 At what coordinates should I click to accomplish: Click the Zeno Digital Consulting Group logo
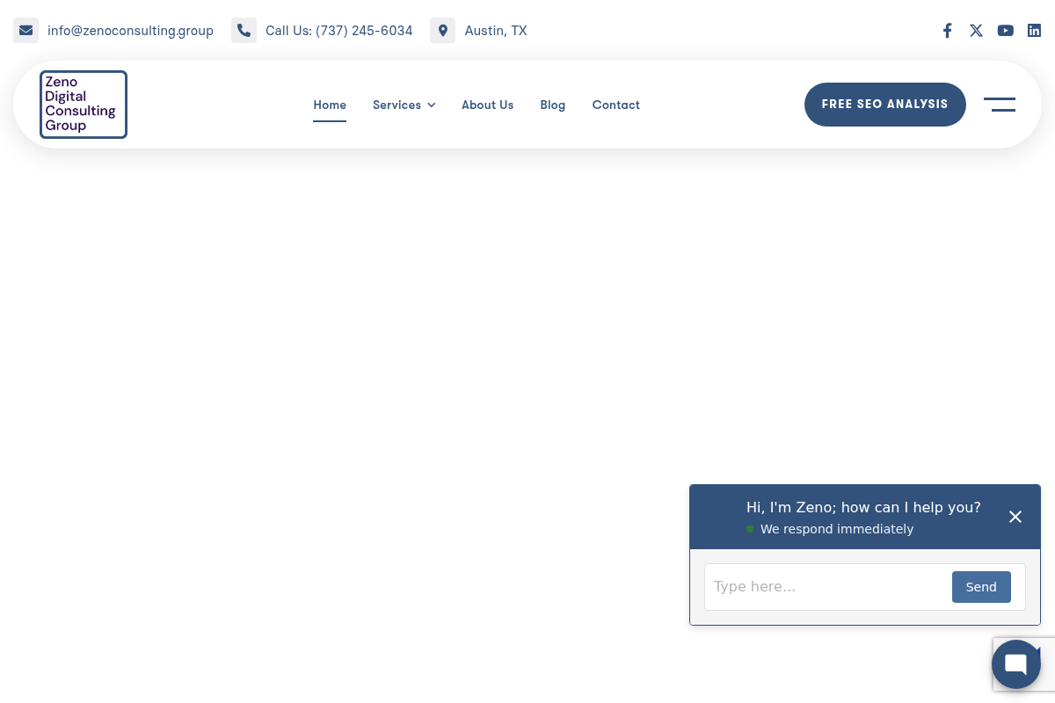coord(84,105)
